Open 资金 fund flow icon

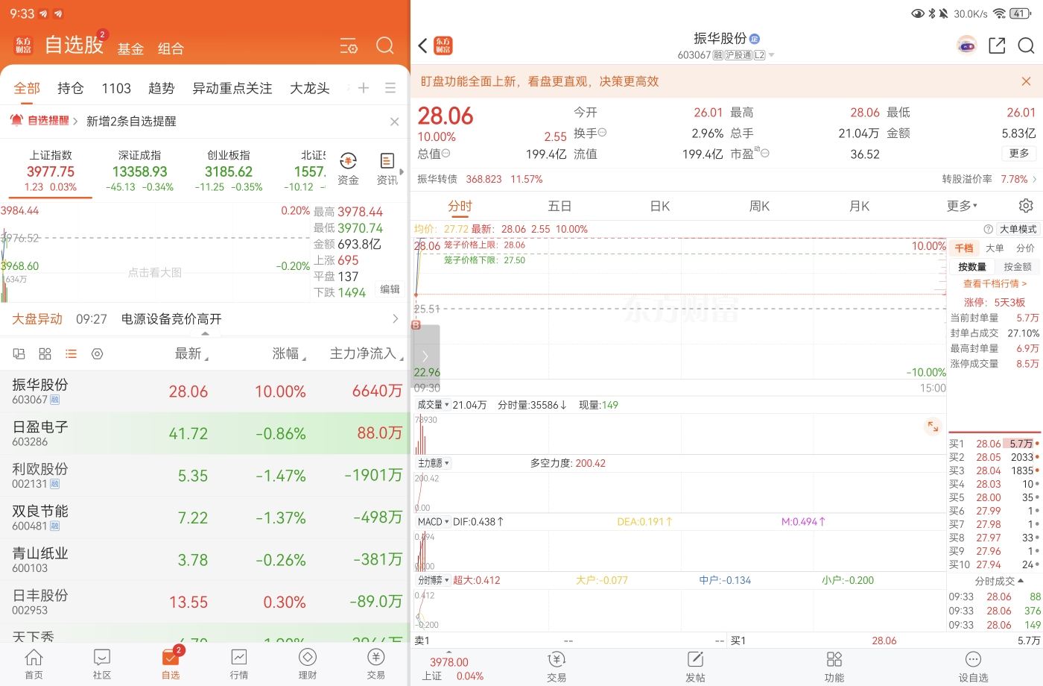click(x=348, y=169)
